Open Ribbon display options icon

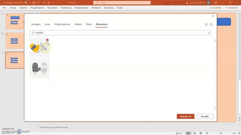(x=216, y=3)
